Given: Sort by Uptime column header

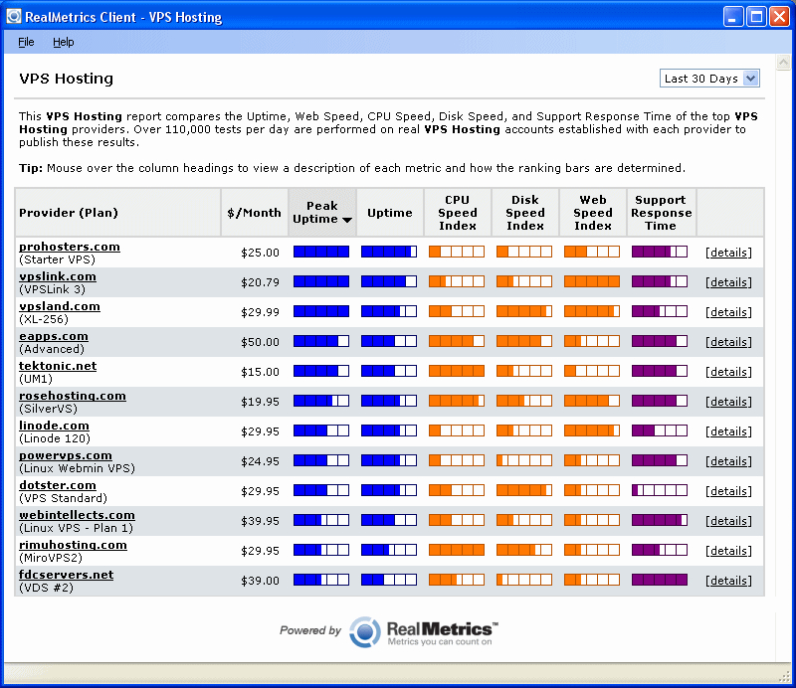Looking at the screenshot, I should point(389,213).
